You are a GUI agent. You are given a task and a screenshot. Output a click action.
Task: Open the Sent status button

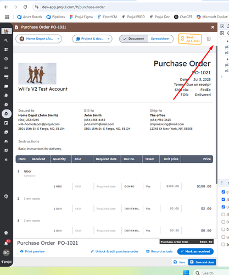pyautogui.click(x=190, y=39)
